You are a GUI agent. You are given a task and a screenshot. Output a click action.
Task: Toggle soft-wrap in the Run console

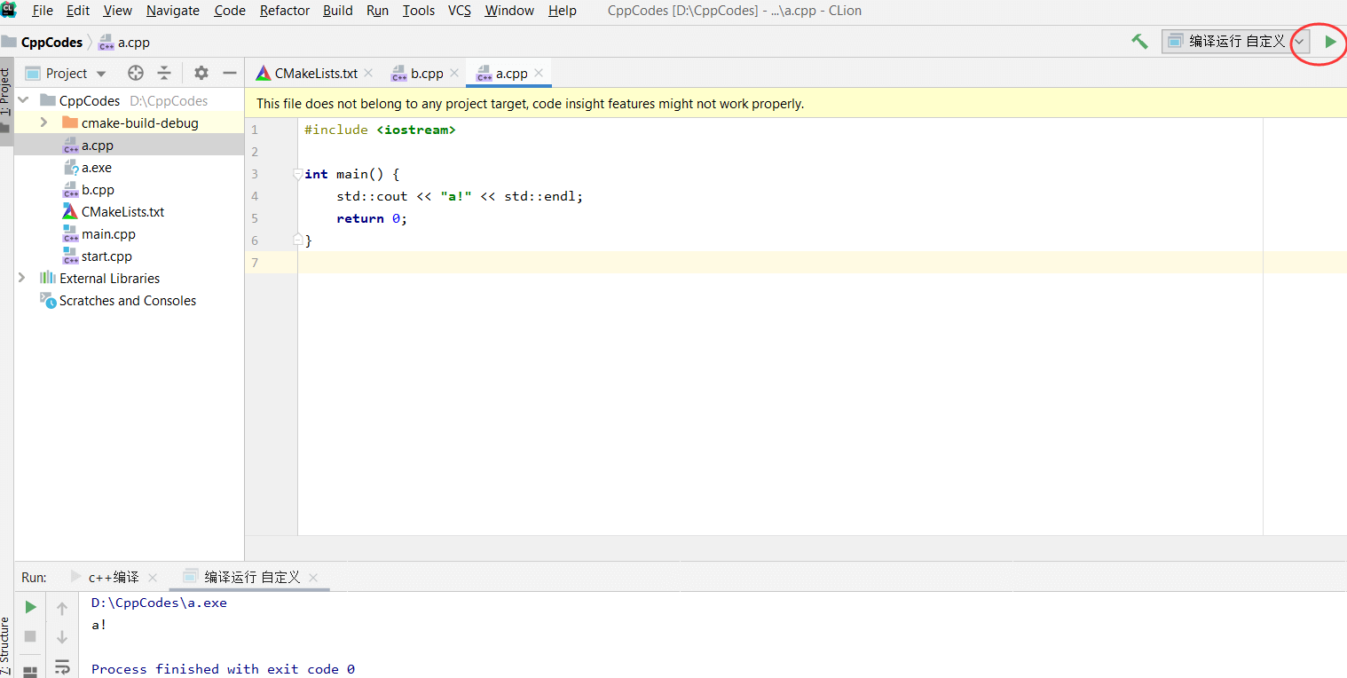(x=62, y=666)
